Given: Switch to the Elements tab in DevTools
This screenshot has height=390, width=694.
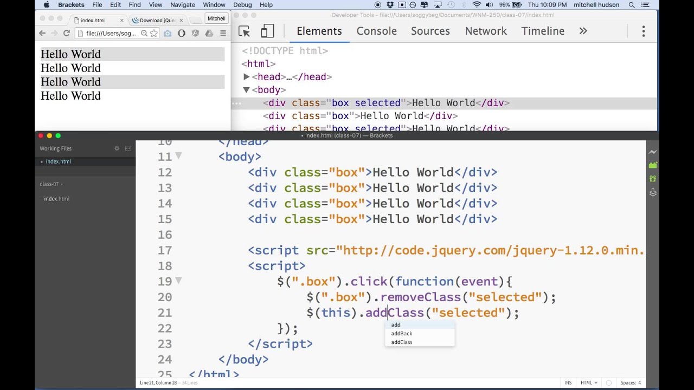Looking at the screenshot, I should point(319,31).
